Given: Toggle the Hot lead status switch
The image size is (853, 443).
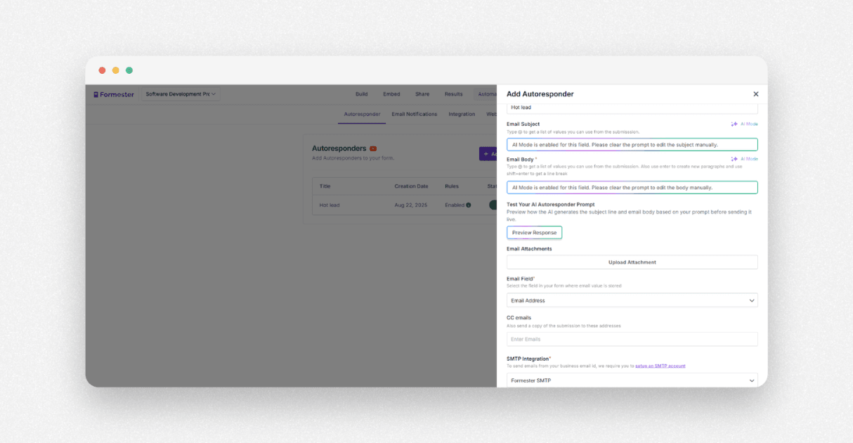Looking at the screenshot, I should tap(493, 205).
